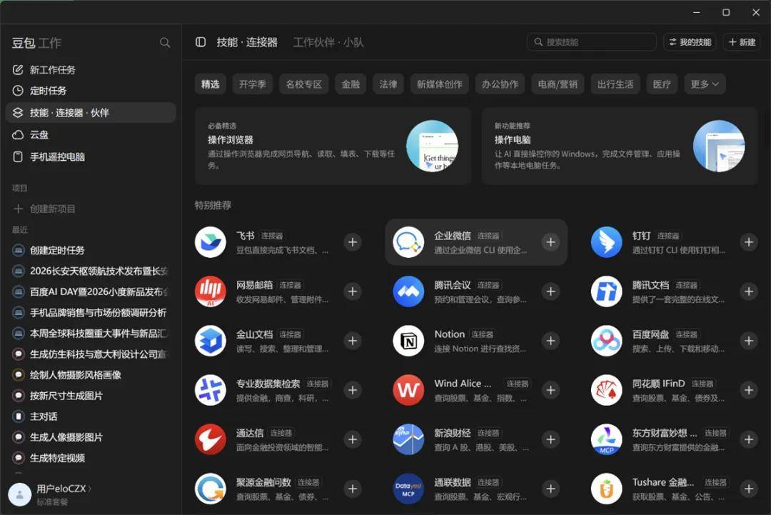The image size is (771, 515).
Task: Toggle the sidebar collapse panel icon
Action: click(x=201, y=42)
